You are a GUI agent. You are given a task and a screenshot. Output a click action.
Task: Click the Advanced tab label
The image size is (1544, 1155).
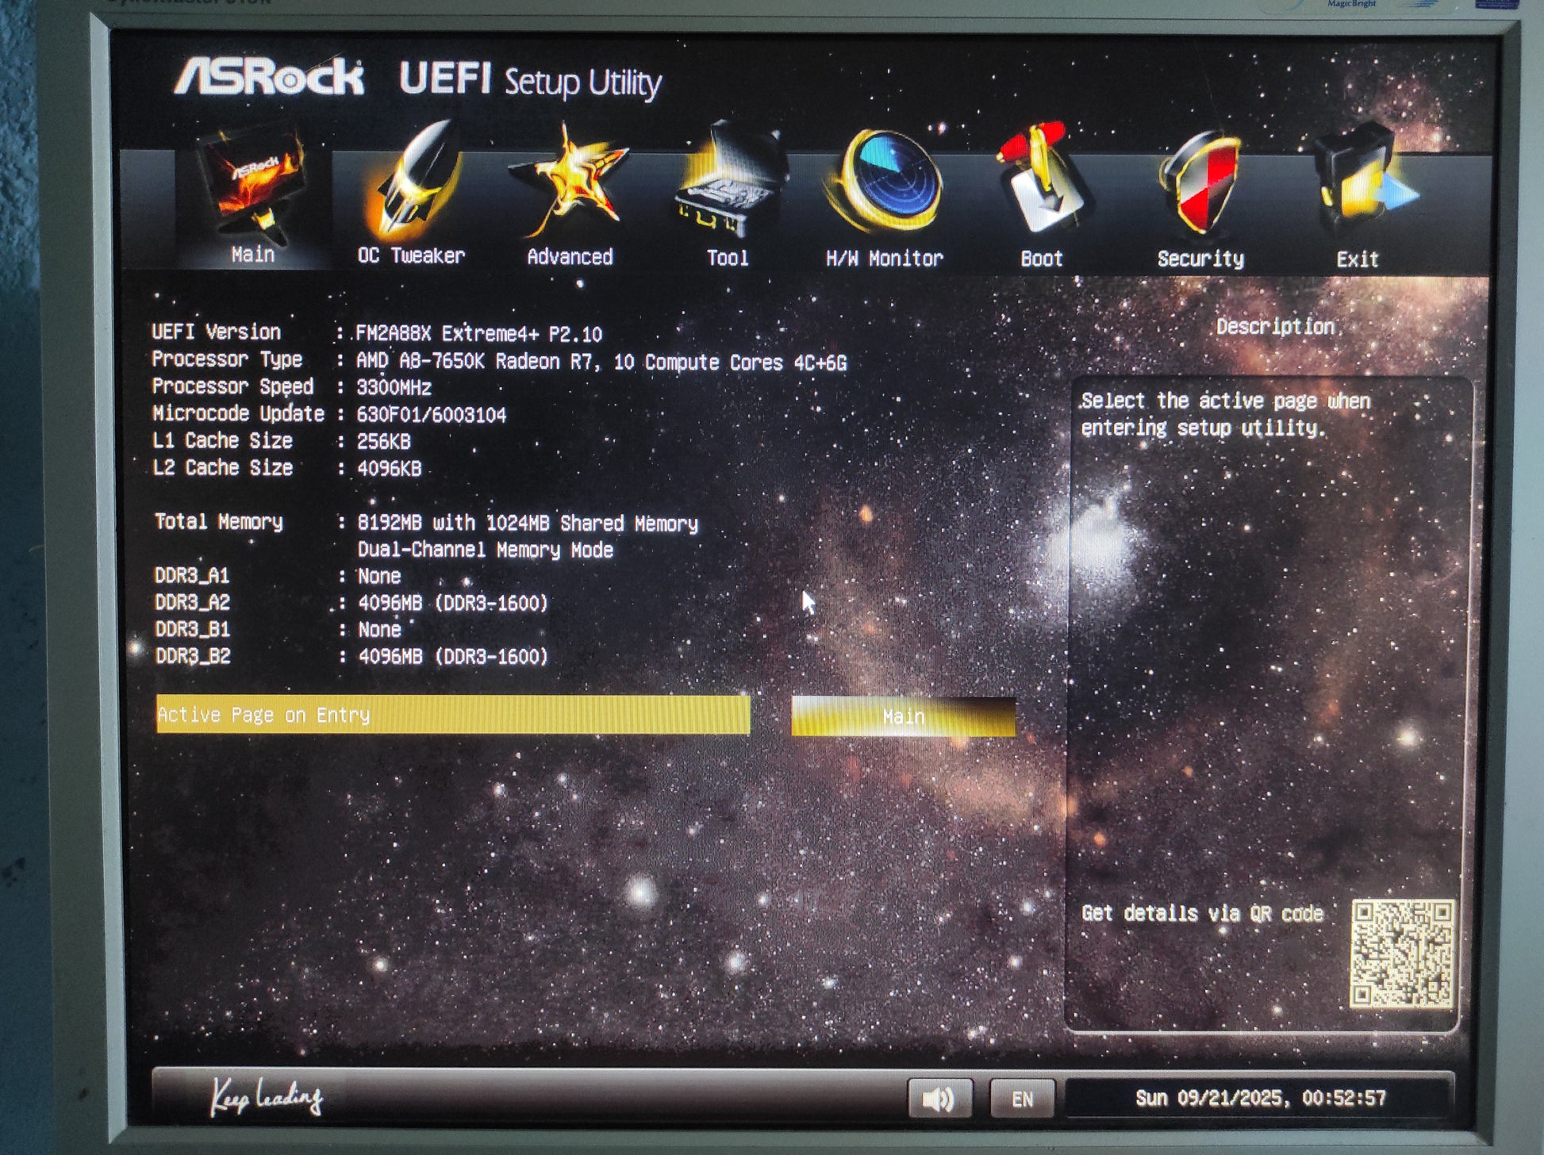[x=570, y=257]
